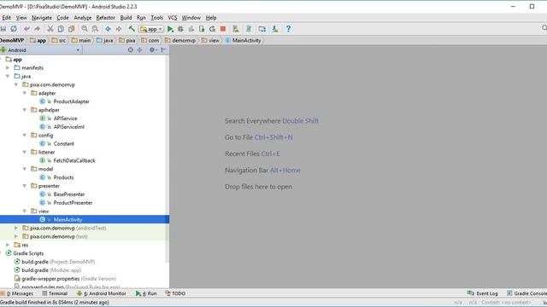Collapse the presenter package

point(25,186)
